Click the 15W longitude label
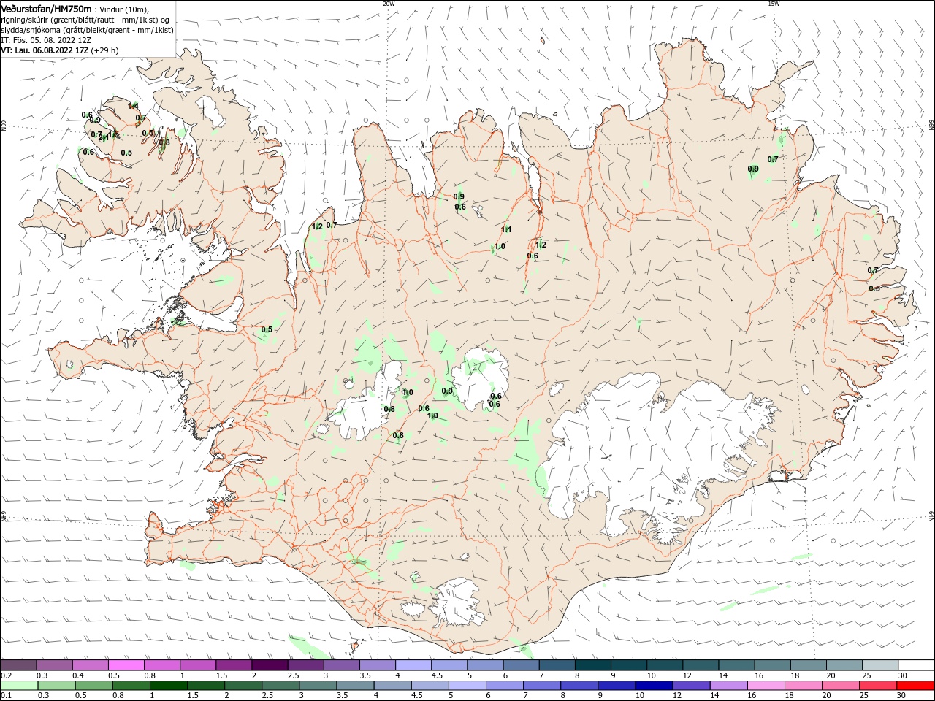Screen dimensions: 935x701 pos(774,4)
